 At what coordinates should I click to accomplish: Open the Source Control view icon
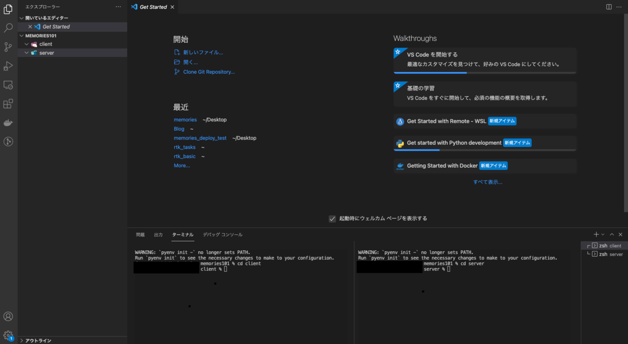[8, 47]
